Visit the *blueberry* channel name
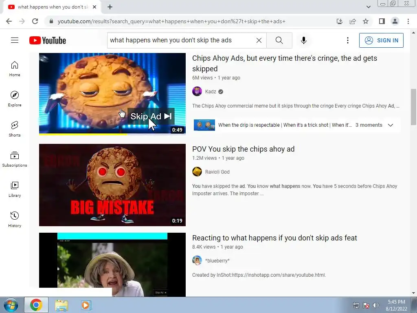417x313 pixels. tap(217, 261)
